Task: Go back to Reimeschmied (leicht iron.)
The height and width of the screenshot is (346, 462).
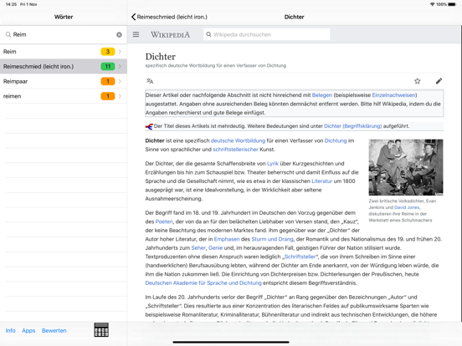Action: pyautogui.click(x=169, y=17)
